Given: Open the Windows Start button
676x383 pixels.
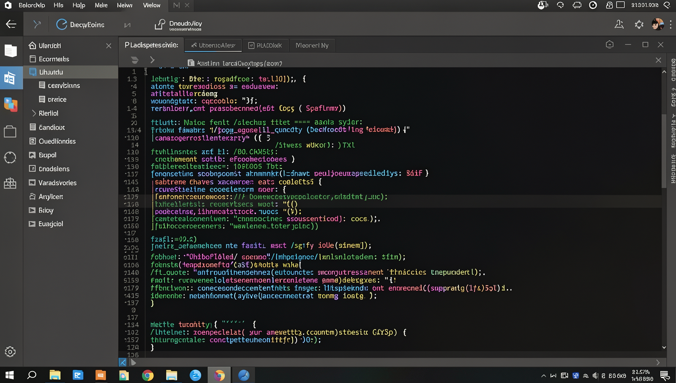Looking at the screenshot, I should coord(9,375).
